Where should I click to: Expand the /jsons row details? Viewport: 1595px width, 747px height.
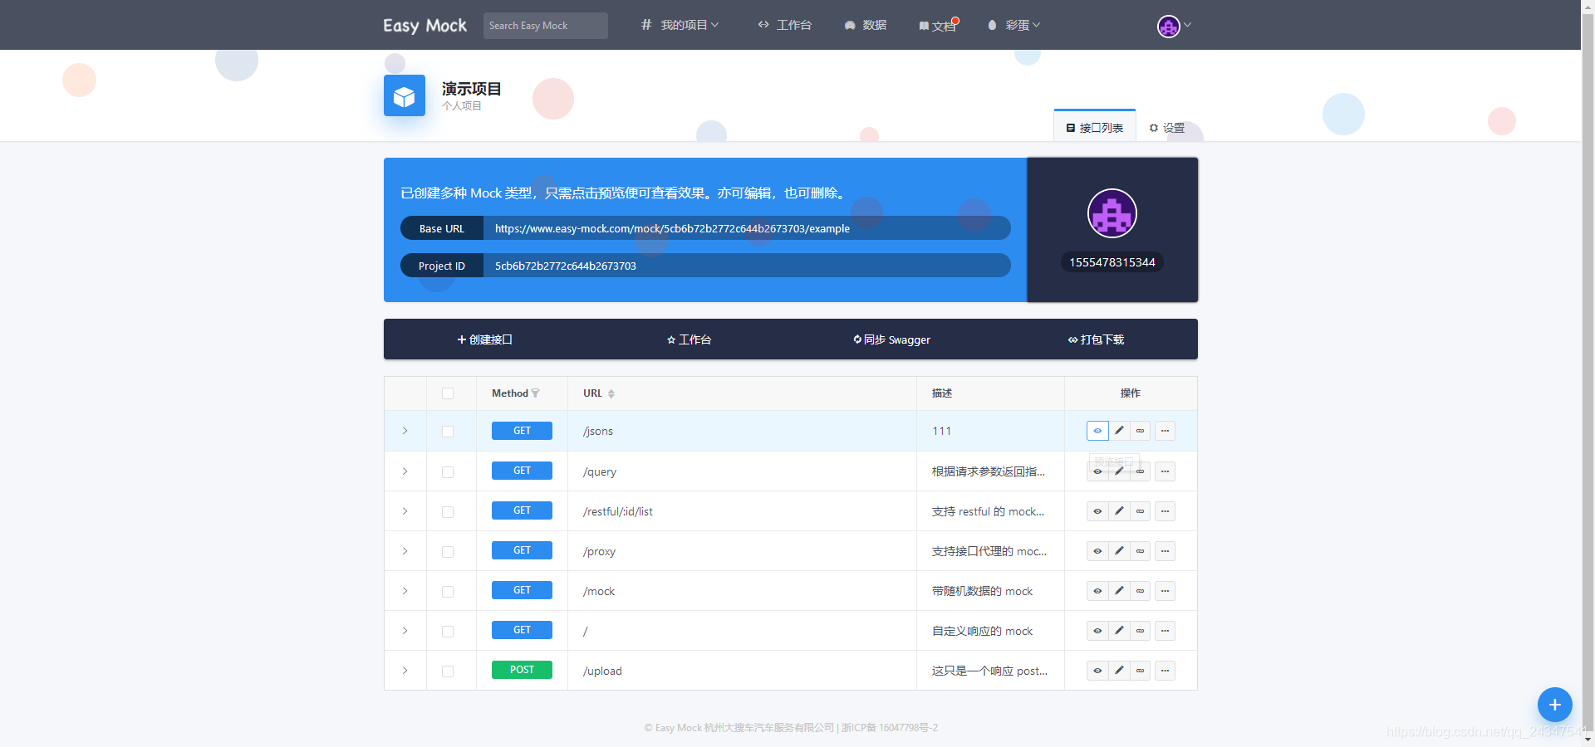(x=405, y=431)
